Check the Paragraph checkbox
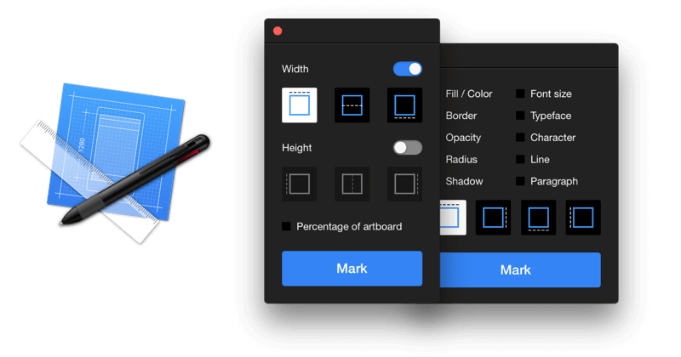 520,181
